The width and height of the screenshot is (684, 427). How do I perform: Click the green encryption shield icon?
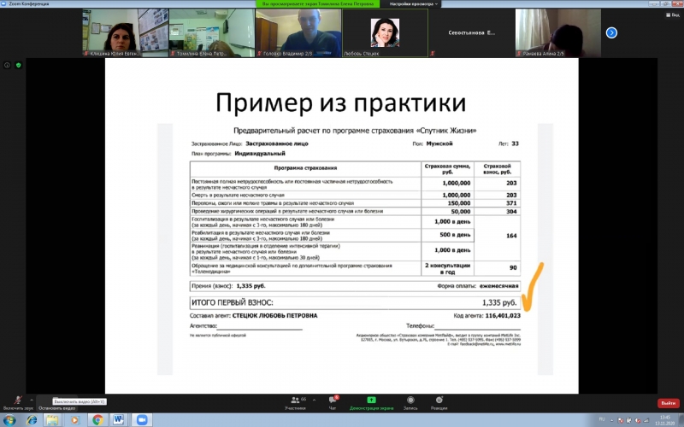click(18, 65)
